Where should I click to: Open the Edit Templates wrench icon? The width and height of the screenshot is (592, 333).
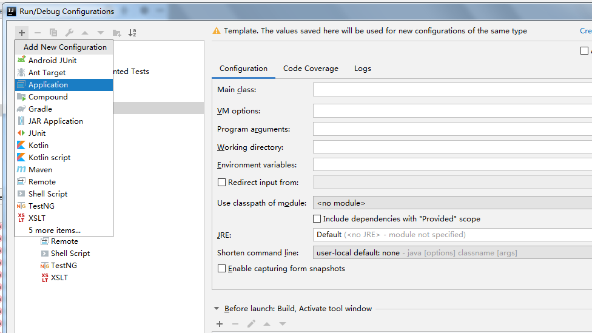[x=69, y=33]
